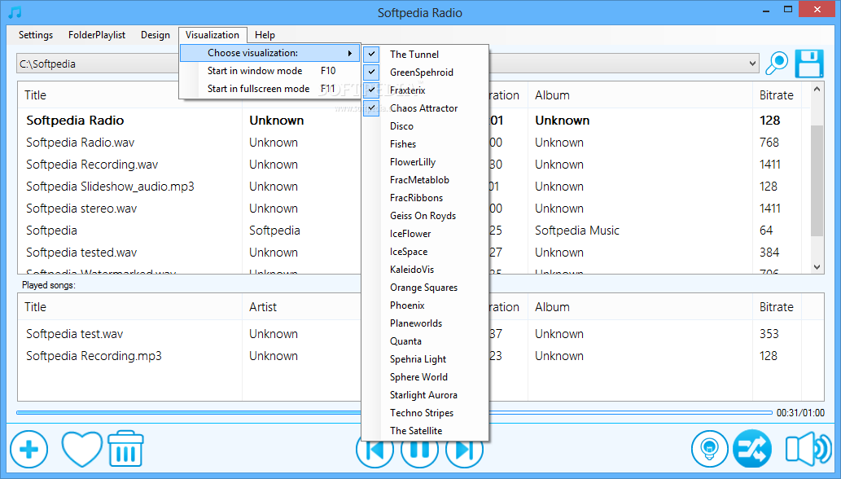Image resolution: width=841 pixels, height=479 pixels.
Task: Select The Satellite visualization
Action: click(425, 431)
